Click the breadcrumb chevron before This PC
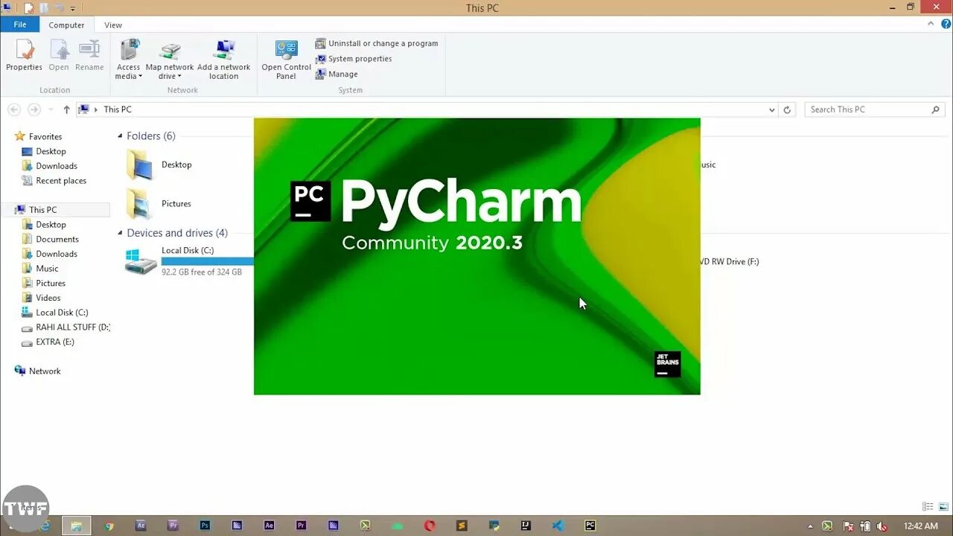Screen dimensions: 953x536 (95, 109)
